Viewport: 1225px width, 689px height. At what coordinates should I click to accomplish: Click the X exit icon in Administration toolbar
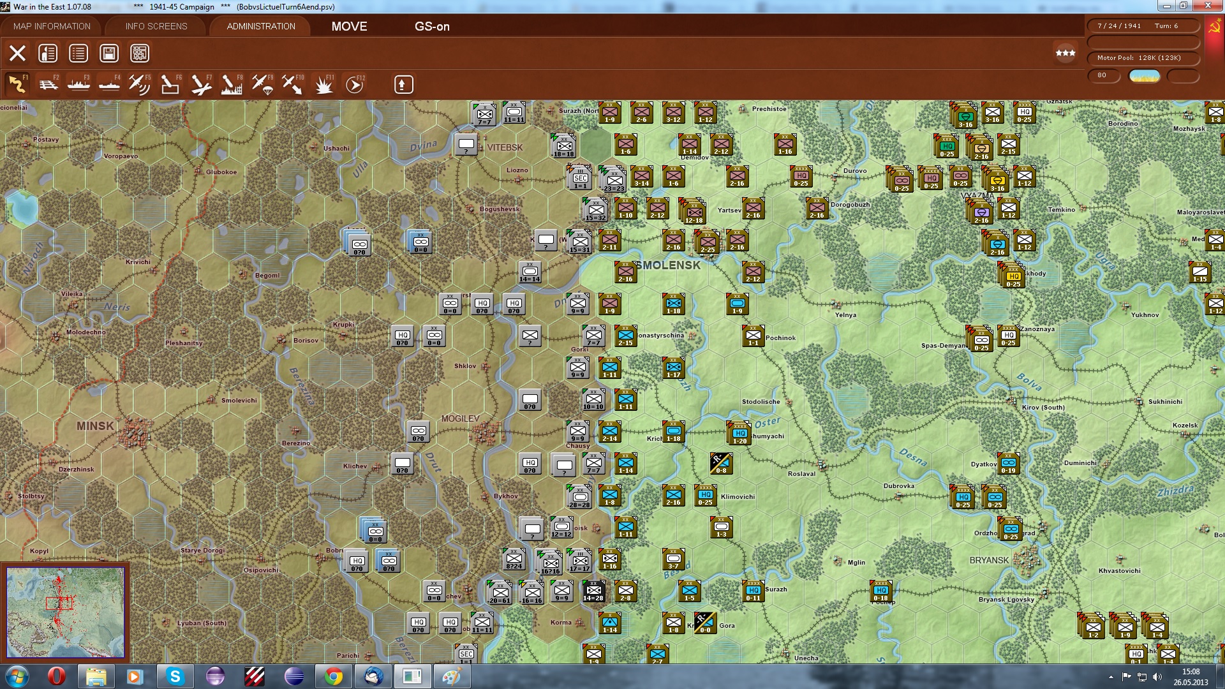(x=17, y=53)
